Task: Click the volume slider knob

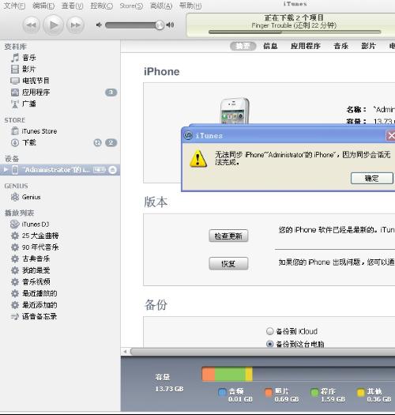Action: point(160,25)
